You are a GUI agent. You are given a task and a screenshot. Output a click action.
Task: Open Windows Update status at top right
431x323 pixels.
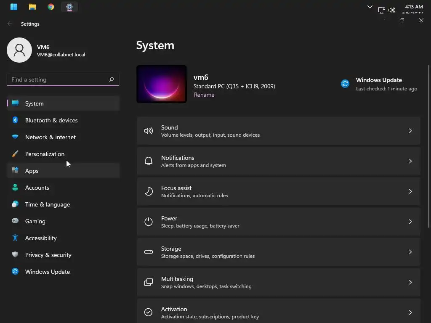(379, 84)
